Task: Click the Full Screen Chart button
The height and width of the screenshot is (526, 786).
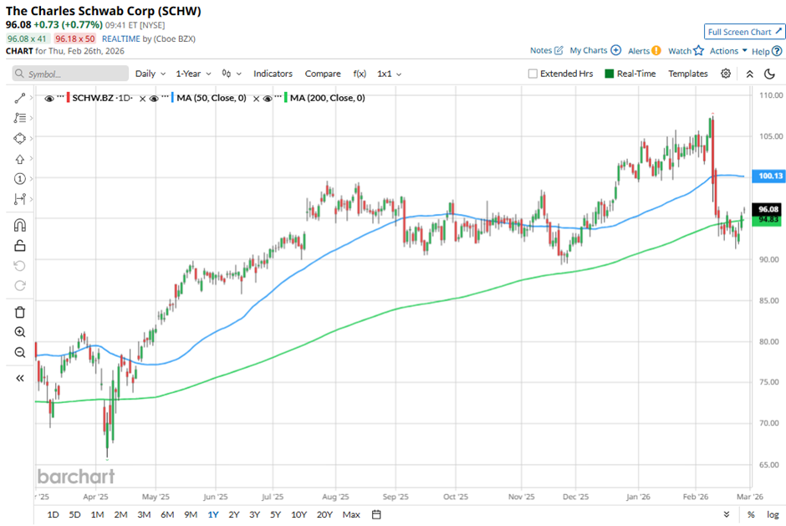Action: pos(744,32)
